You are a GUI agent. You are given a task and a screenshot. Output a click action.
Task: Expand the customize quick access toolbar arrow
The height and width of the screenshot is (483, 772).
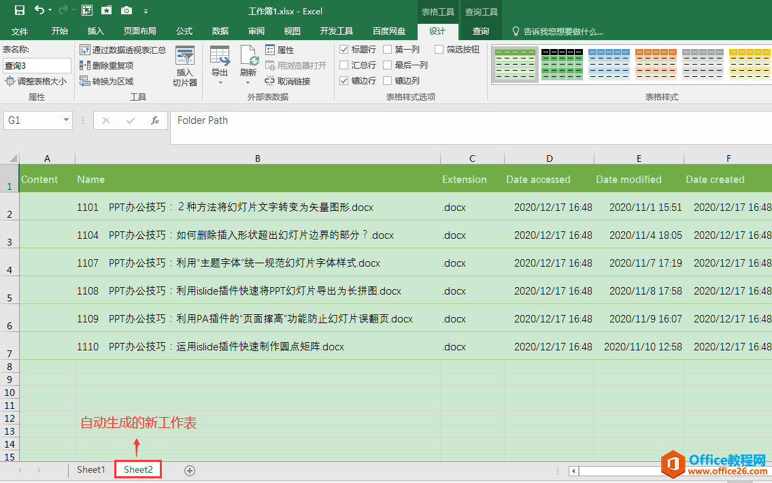pos(146,11)
